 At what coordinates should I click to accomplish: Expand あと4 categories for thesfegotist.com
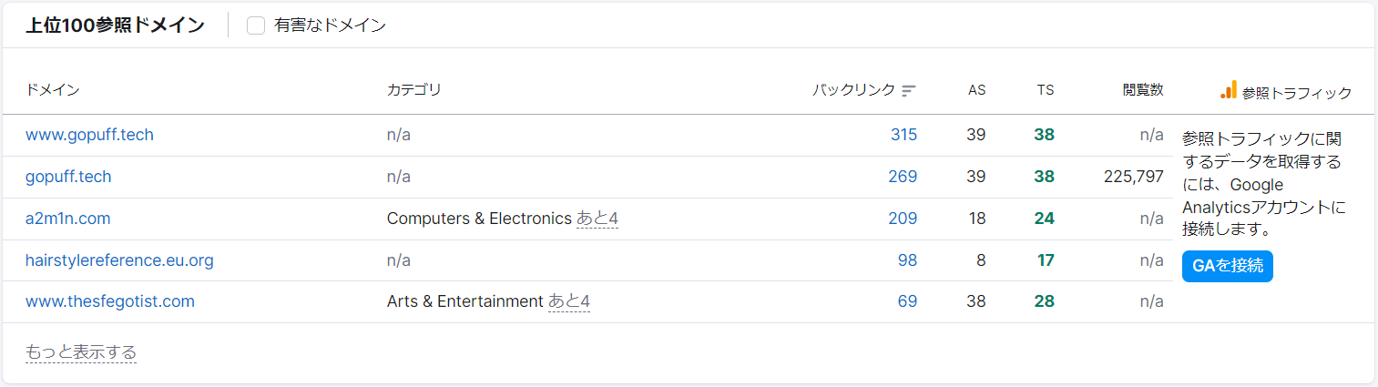tap(569, 301)
